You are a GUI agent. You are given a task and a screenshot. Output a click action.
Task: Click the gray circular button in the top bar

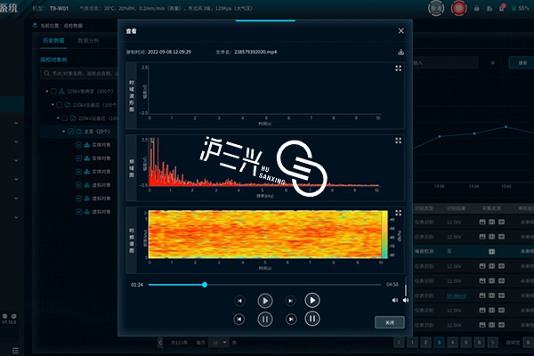[436, 8]
